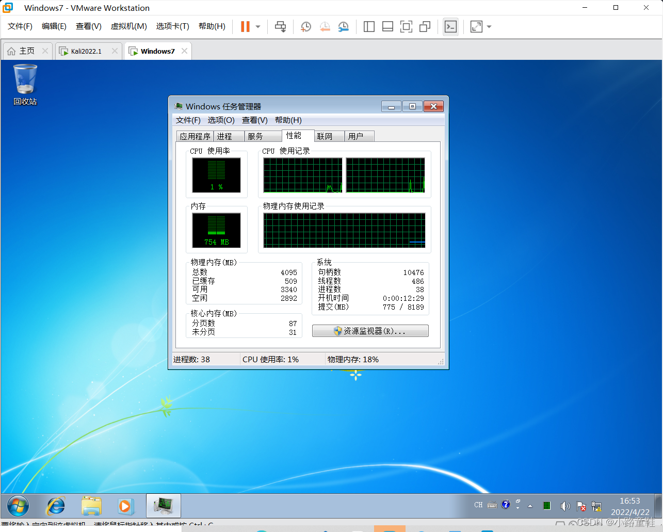
Task: Send Ctrl+Alt+Del to the virtual machine
Action: pyautogui.click(x=280, y=27)
